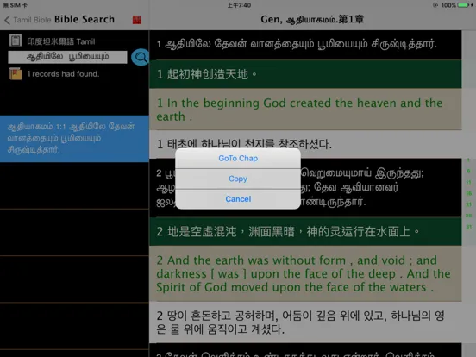Tap the bookmark book icon beside records
Screen dimensions: 476x357
point(16,74)
